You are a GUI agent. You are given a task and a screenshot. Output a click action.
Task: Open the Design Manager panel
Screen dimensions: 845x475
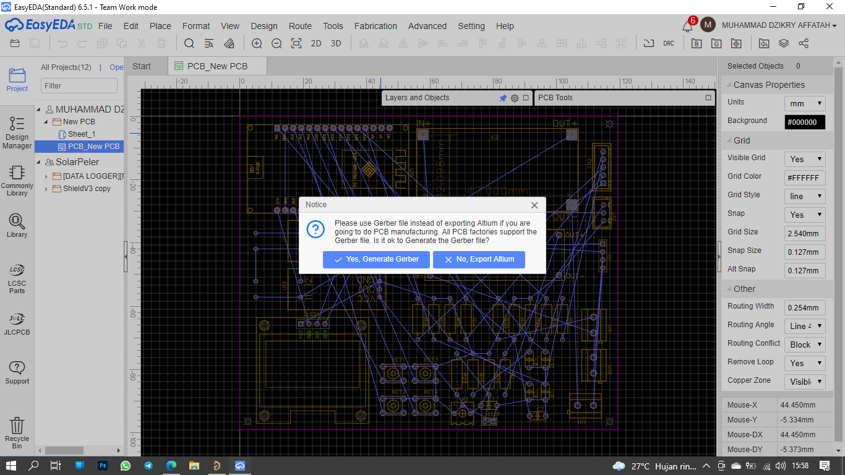[x=17, y=132]
